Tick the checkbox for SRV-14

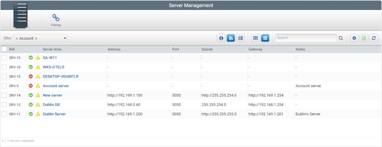tap(4, 95)
